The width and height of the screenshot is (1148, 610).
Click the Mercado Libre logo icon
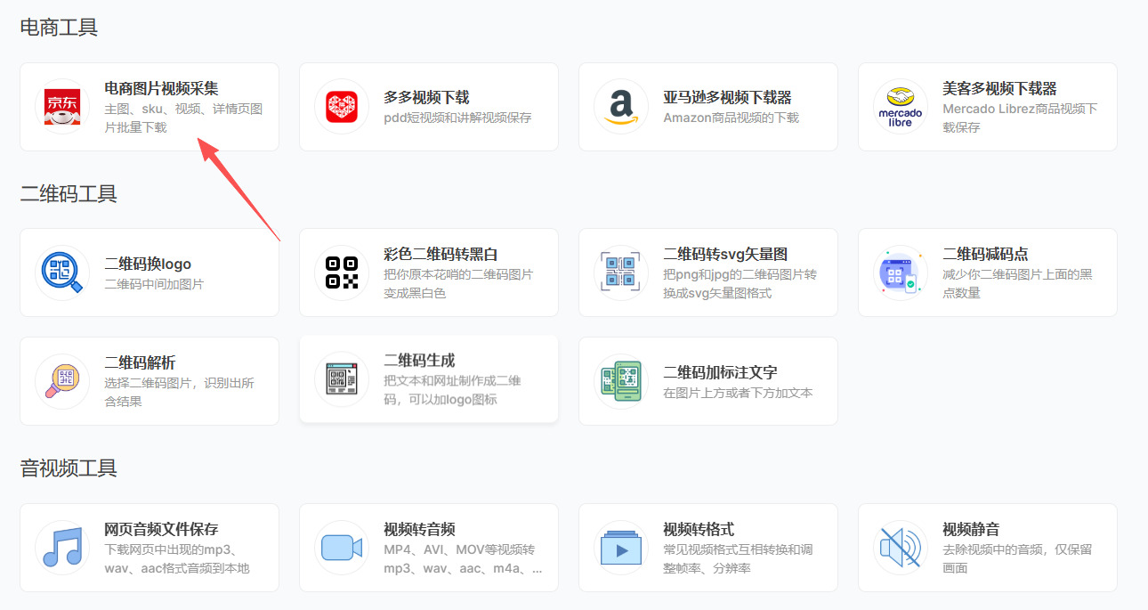pyautogui.click(x=901, y=107)
